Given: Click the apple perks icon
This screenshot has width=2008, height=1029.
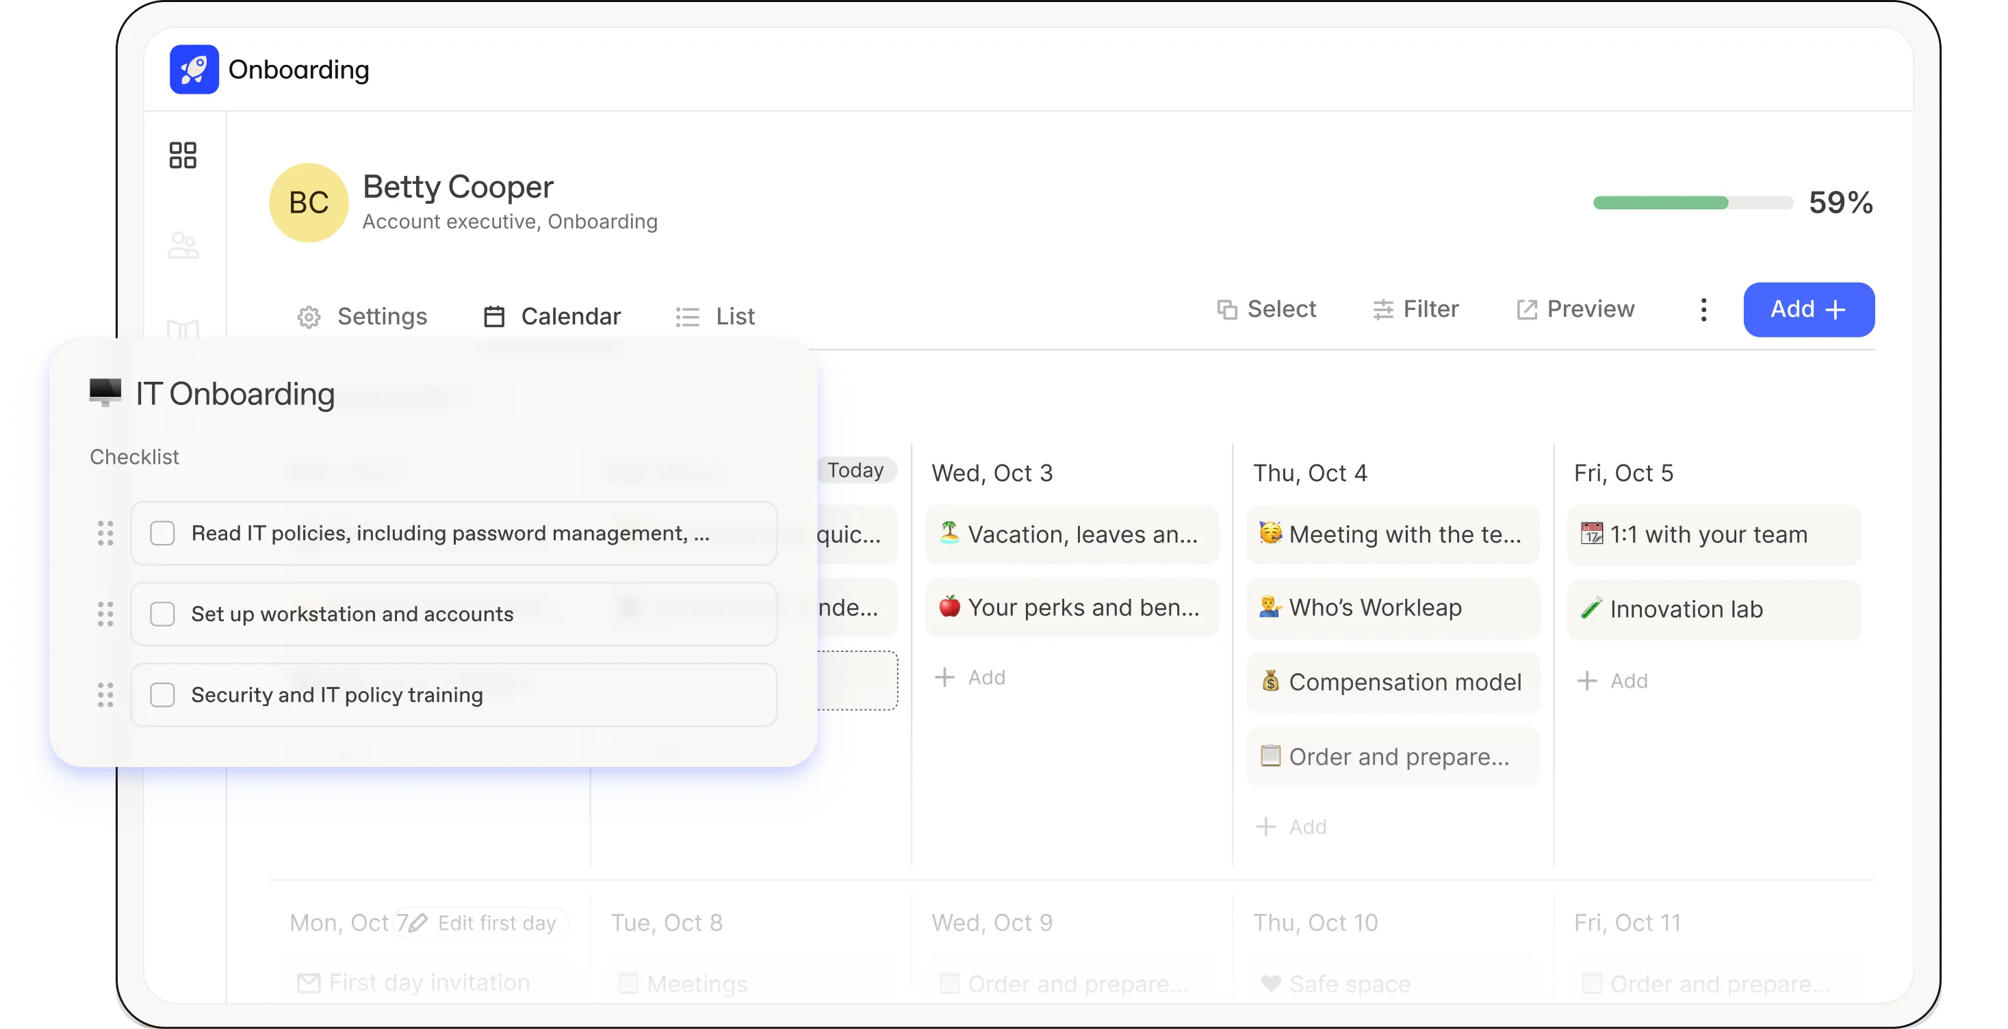Looking at the screenshot, I should [949, 605].
